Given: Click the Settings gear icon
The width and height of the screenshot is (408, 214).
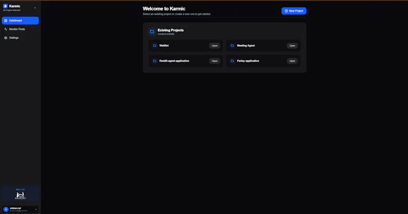Looking at the screenshot, I should 6,38.
